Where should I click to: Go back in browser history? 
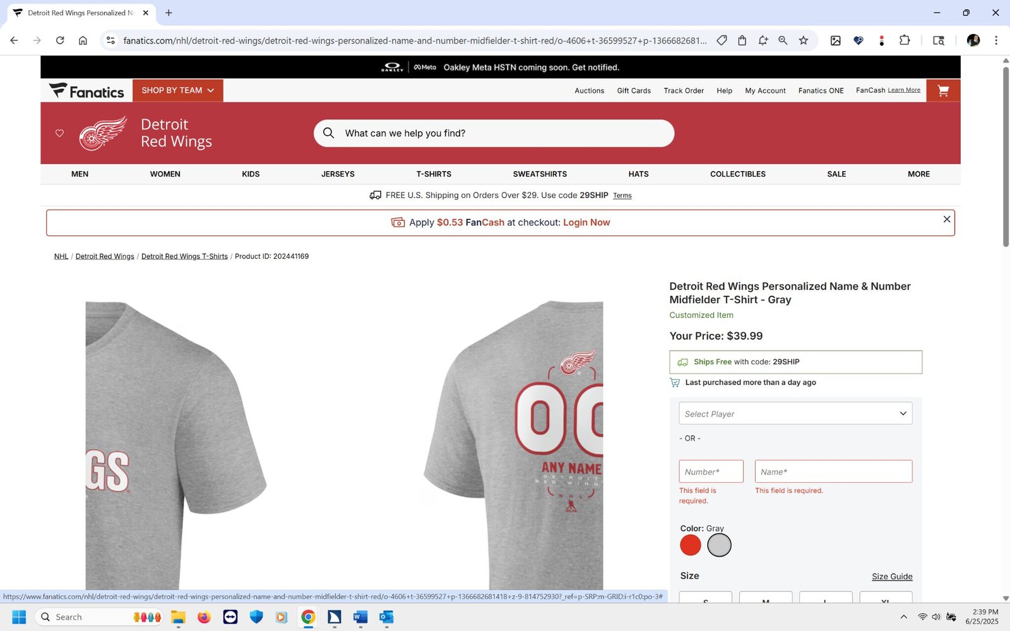pyautogui.click(x=14, y=40)
